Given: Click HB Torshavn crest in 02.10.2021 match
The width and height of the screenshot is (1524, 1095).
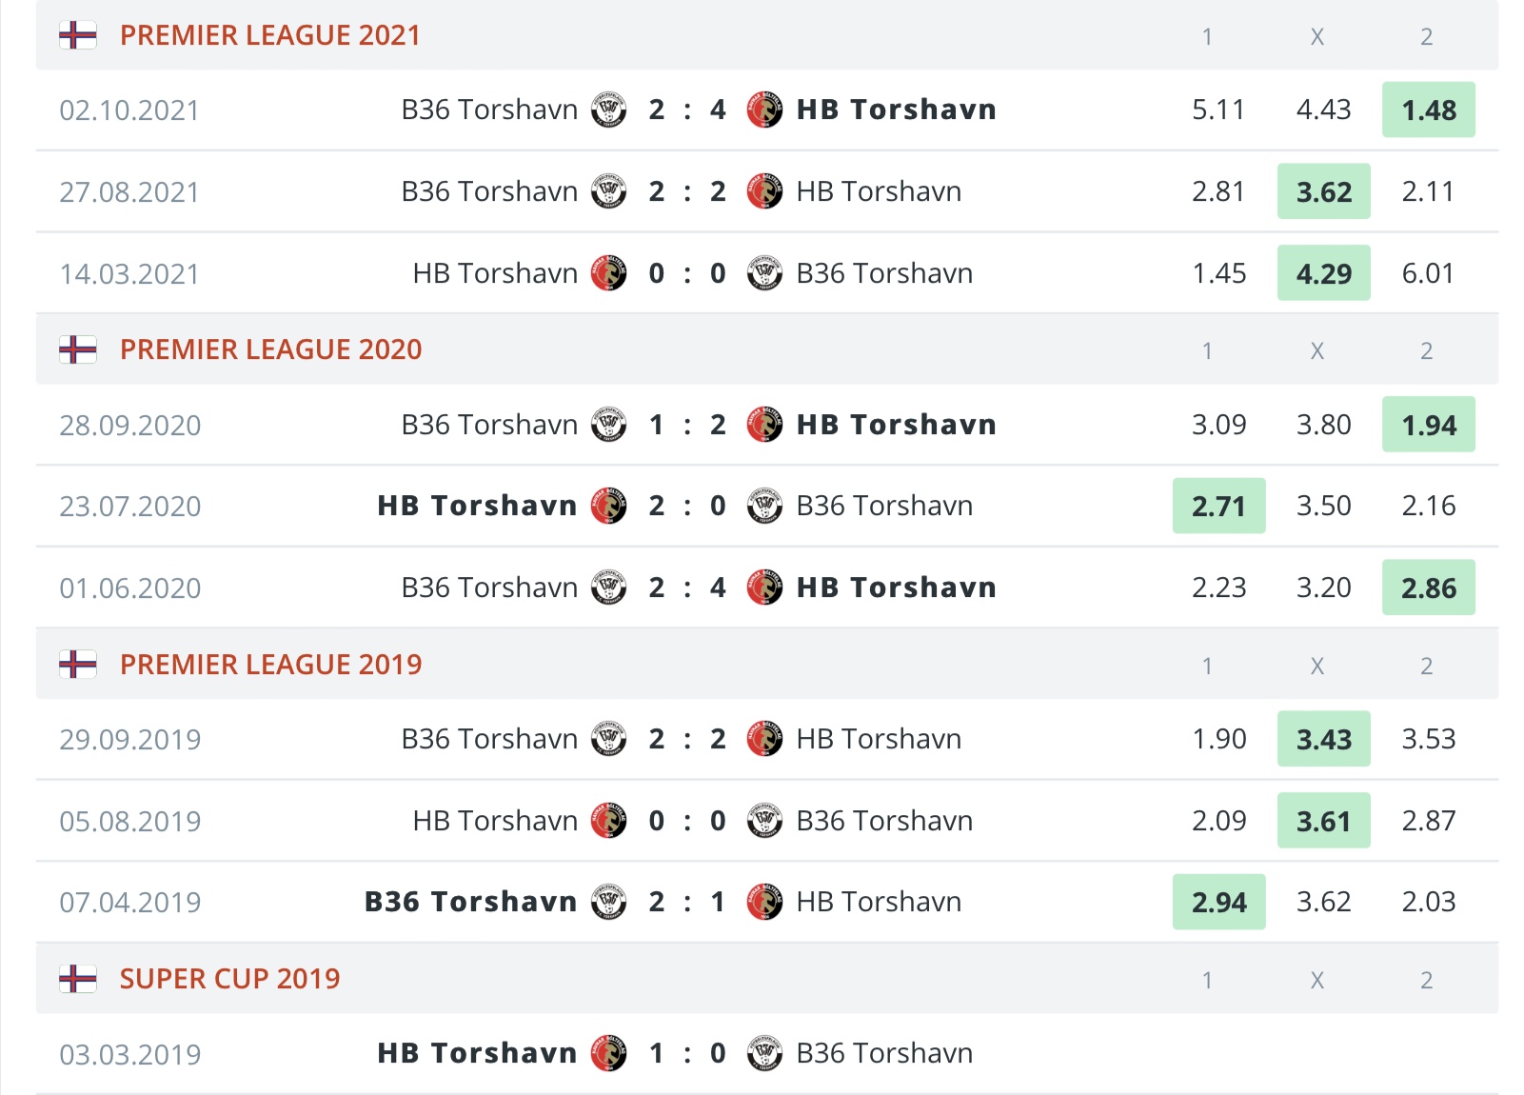Looking at the screenshot, I should tap(764, 109).
